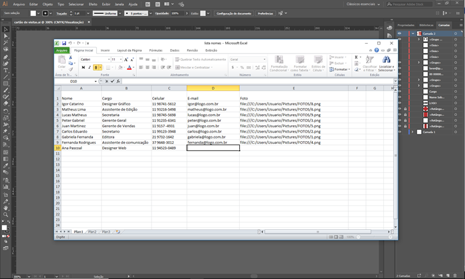Click the Preferências button in Illustrator
This screenshot has width=465, height=279.
265,13
